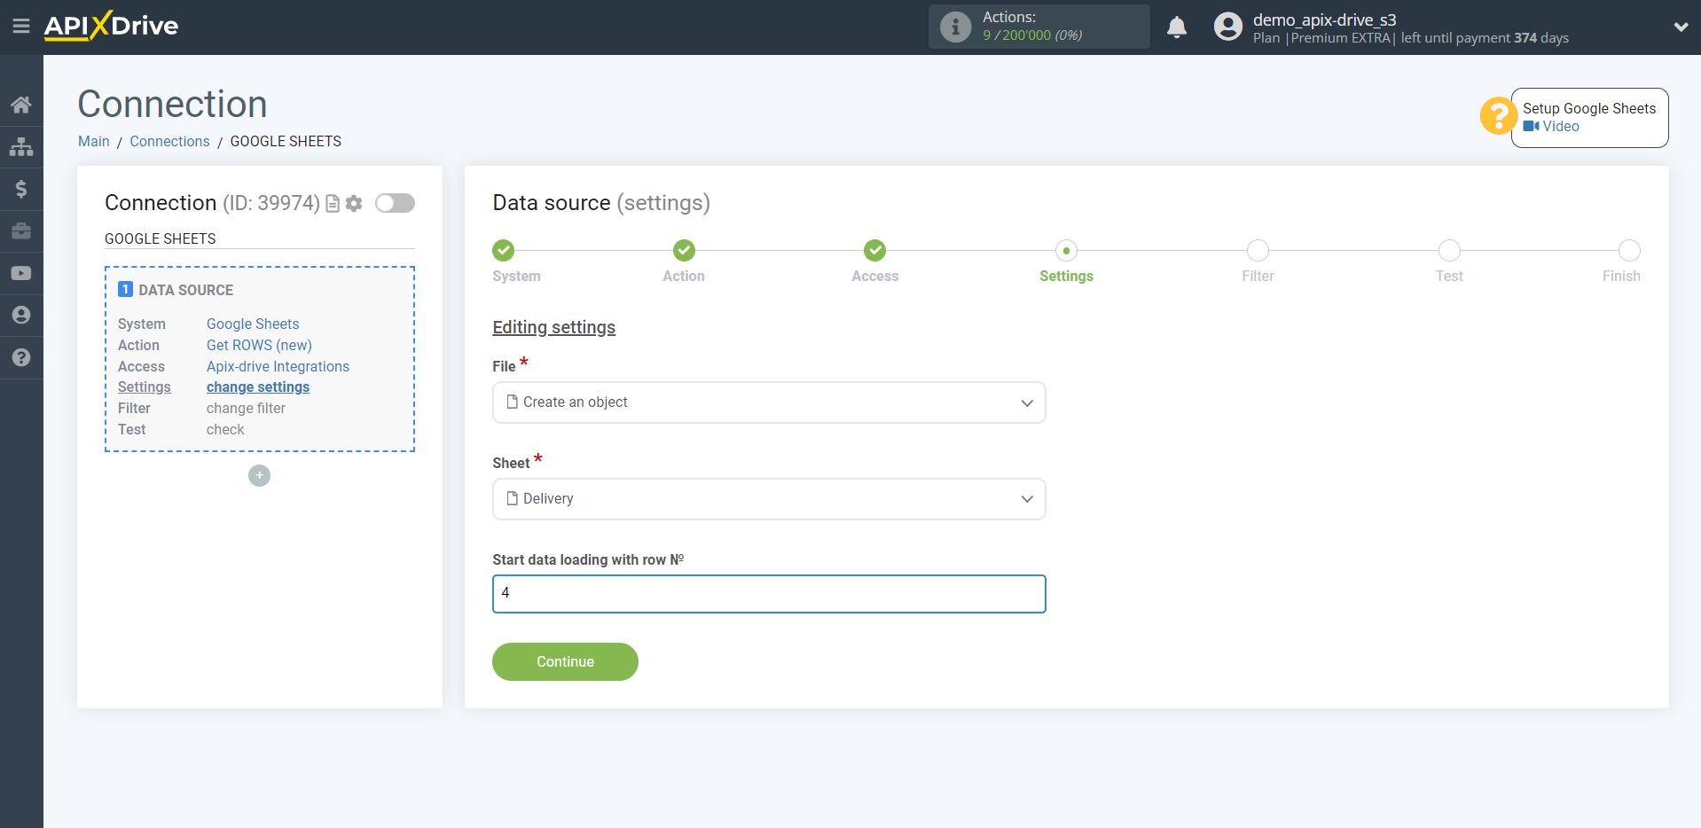Focus the start row number field
The height and width of the screenshot is (828, 1701).
[x=769, y=594]
